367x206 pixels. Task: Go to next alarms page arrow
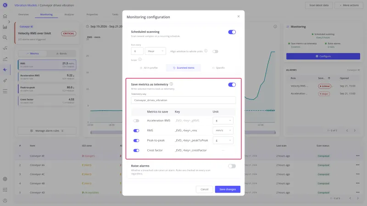(355, 130)
